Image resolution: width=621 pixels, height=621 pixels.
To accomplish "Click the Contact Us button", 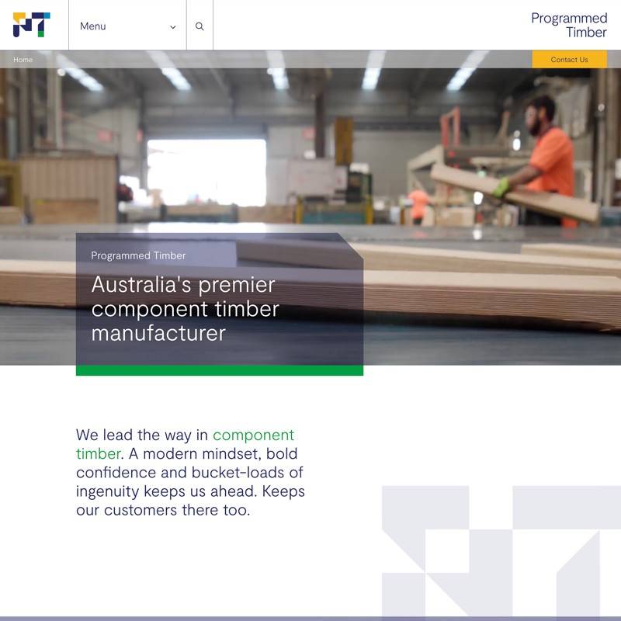I will click(x=569, y=60).
